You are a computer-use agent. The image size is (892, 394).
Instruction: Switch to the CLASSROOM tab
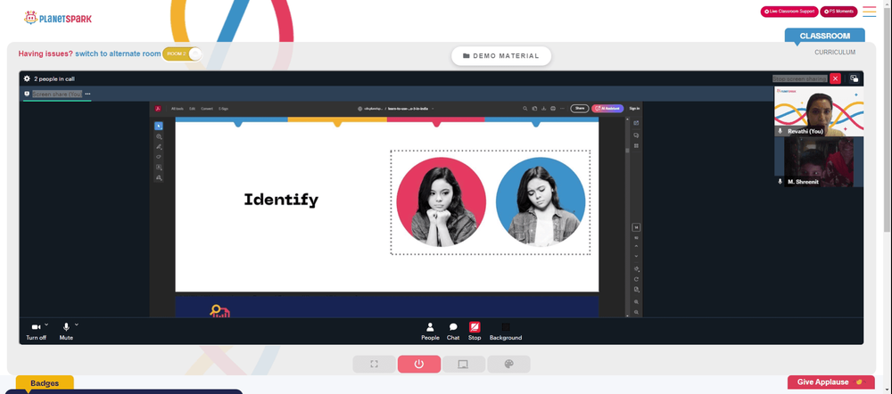pos(824,36)
